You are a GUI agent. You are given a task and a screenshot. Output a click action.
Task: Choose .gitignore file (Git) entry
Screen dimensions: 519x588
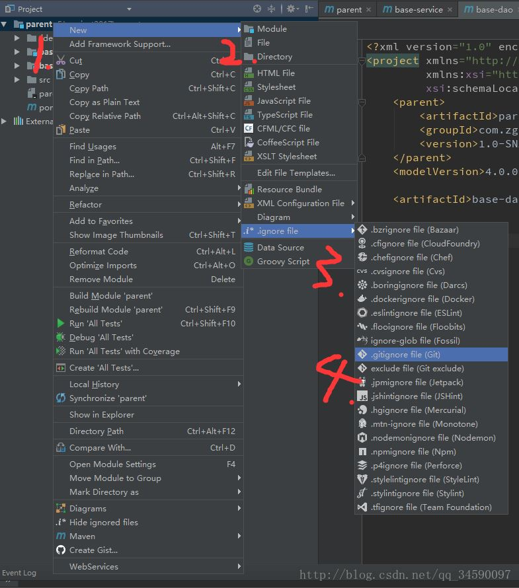[x=431, y=354]
